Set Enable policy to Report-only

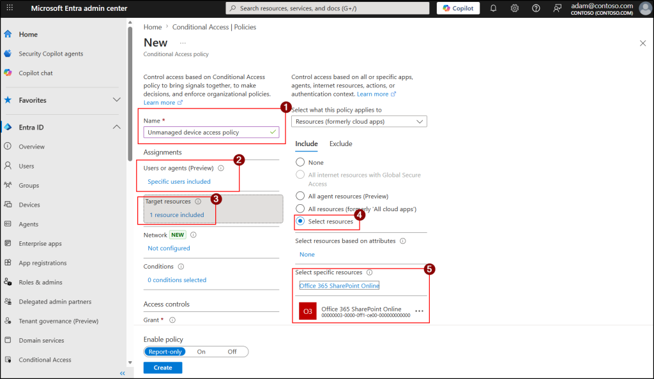(x=165, y=352)
